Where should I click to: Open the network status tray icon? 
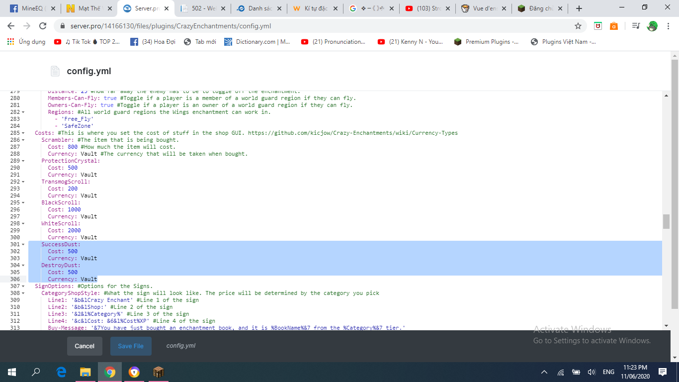[x=561, y=372]
